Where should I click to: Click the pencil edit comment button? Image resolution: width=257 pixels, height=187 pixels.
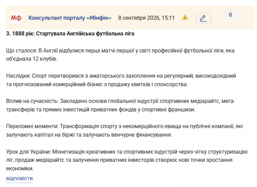coord(204,18)
